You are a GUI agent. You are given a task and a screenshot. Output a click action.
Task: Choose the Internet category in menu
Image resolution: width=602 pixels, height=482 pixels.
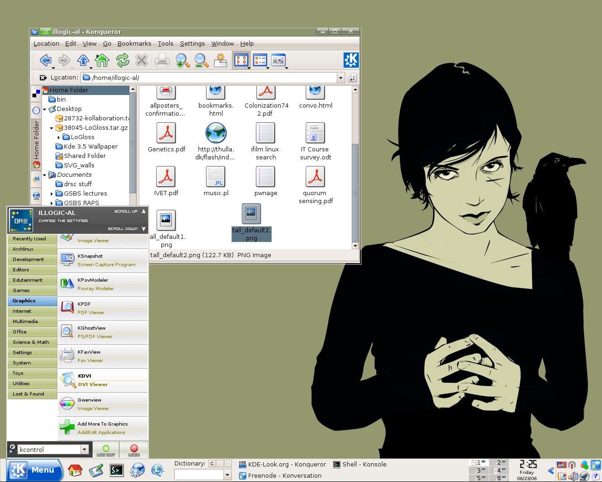pyautogui.click(x=32, y=311)
